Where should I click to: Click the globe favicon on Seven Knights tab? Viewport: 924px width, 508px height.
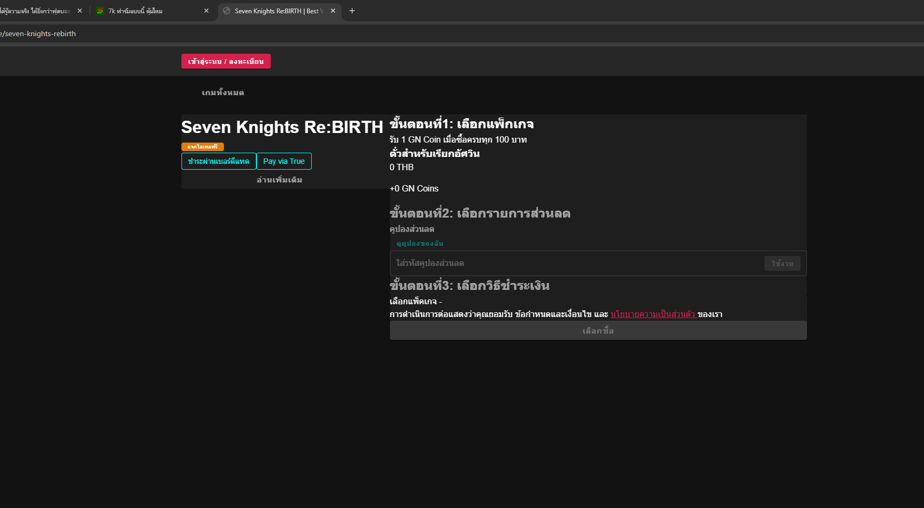227,11
